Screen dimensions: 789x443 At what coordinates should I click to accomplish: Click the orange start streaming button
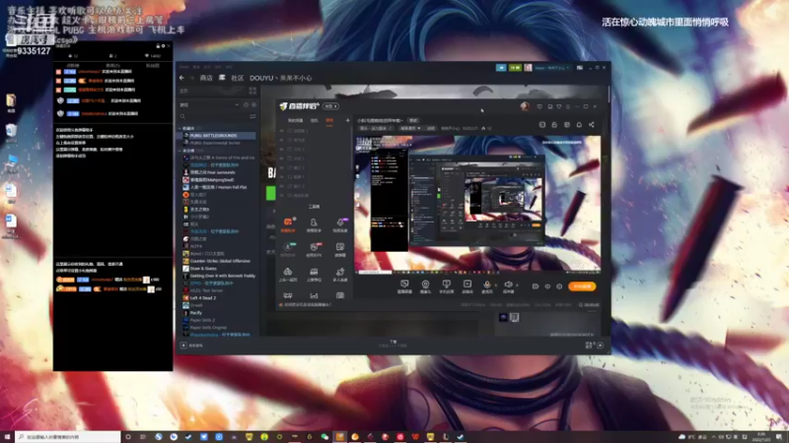[582, 286]
